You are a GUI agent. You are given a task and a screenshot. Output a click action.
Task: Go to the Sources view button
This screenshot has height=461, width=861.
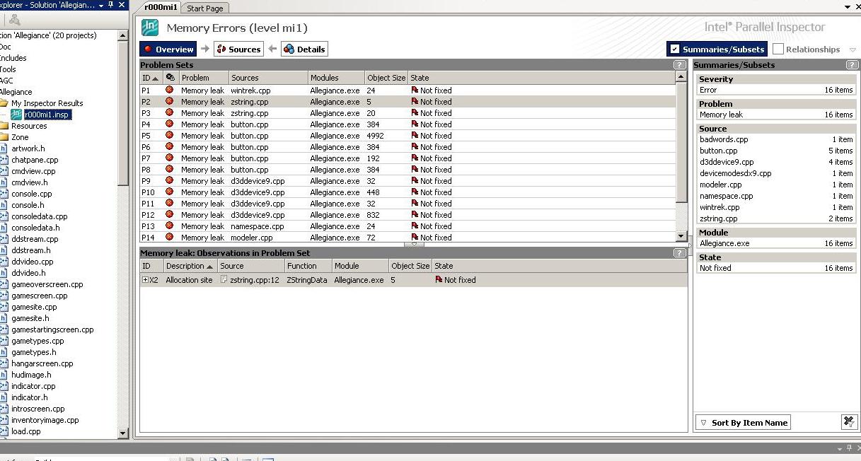pyautogui.click(x=238, y=49)
